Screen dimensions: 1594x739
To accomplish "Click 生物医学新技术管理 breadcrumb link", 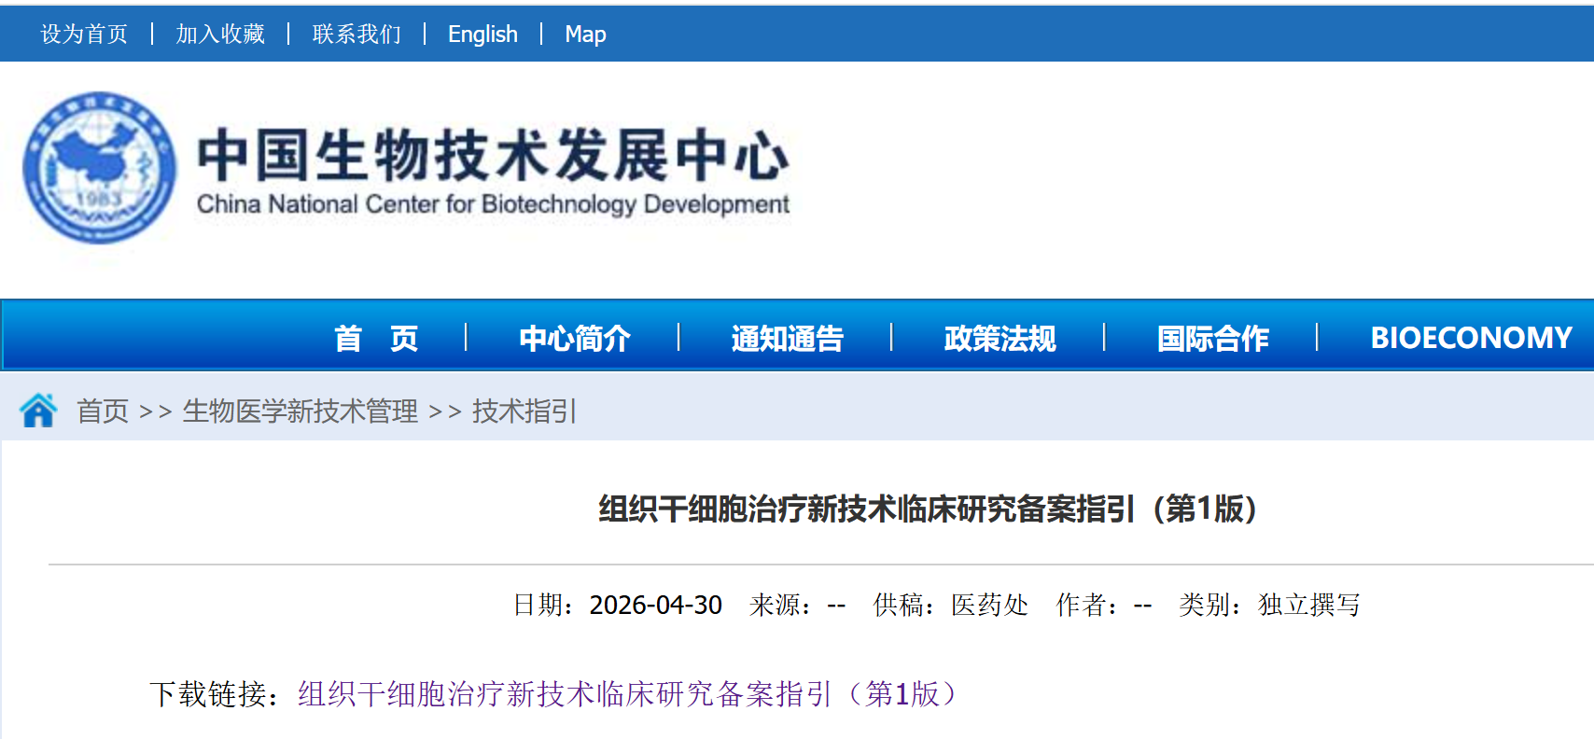I will [x=301, y=411].
